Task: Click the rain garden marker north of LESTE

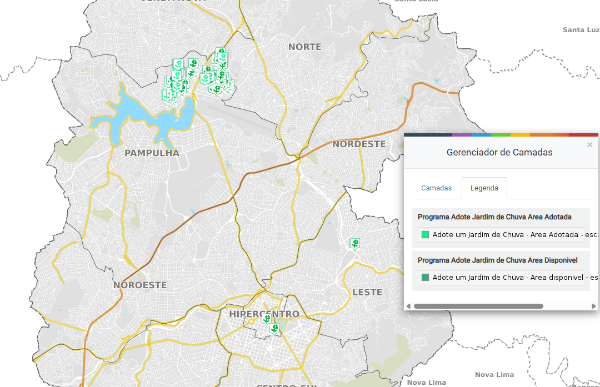Action: click(x=354, y=243)
